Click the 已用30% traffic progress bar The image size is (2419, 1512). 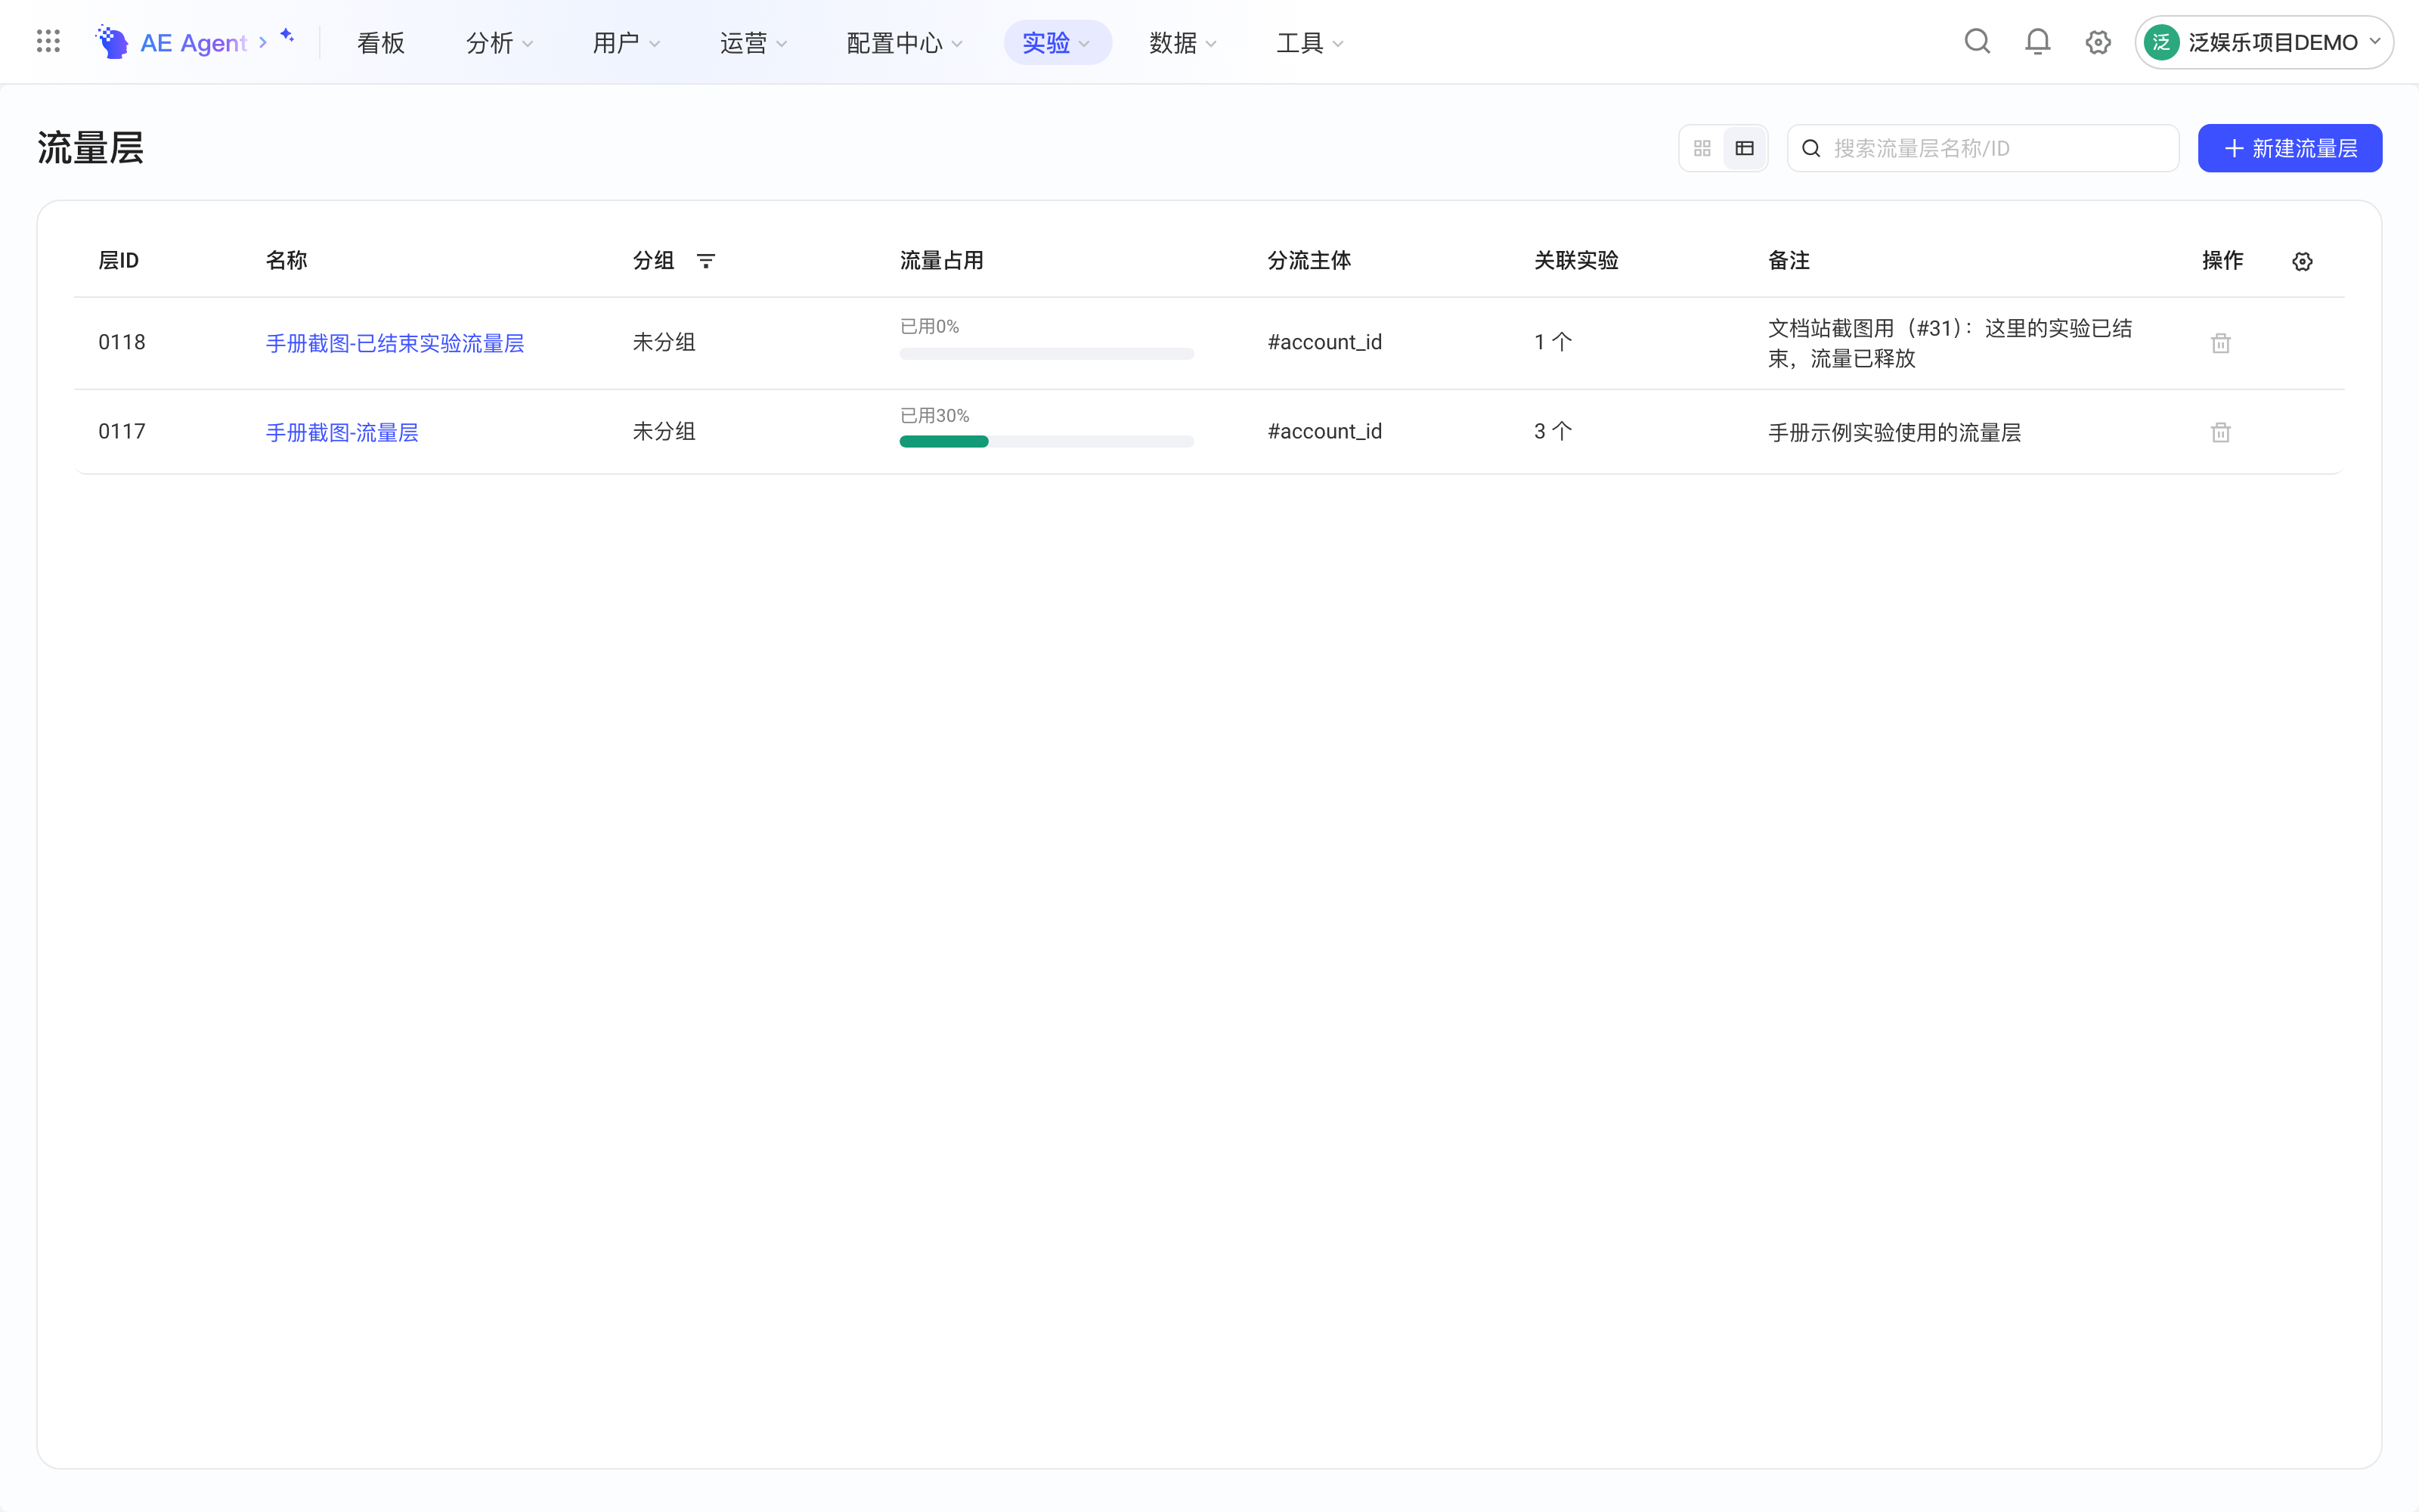tap(1046, 441)
